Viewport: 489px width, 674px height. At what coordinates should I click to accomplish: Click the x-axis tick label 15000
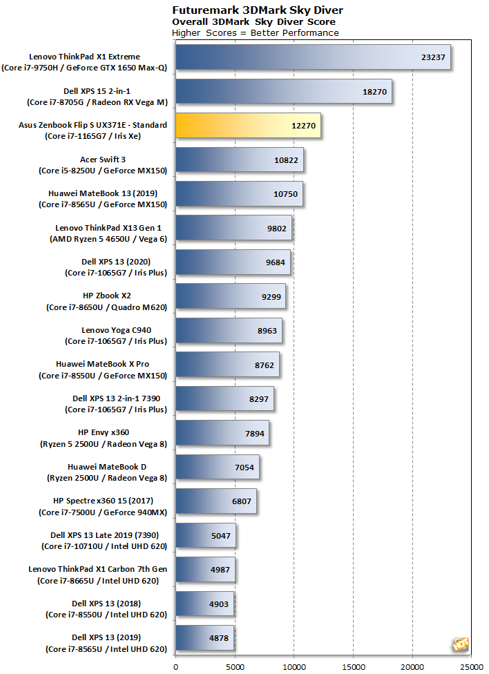353,667
